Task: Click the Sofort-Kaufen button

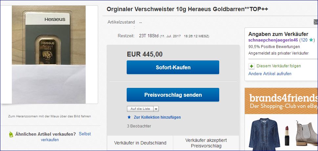Action: [x=173, y=67]
